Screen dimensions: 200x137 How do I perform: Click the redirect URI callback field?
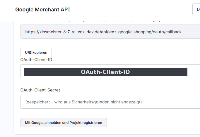click(110, 32)
